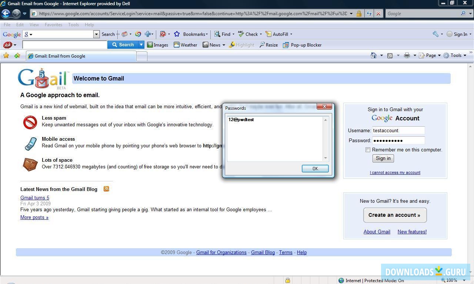This screenshot has width=474, height=284.
Task: Open the command bar Tools menu
Action: coord(455,55)
